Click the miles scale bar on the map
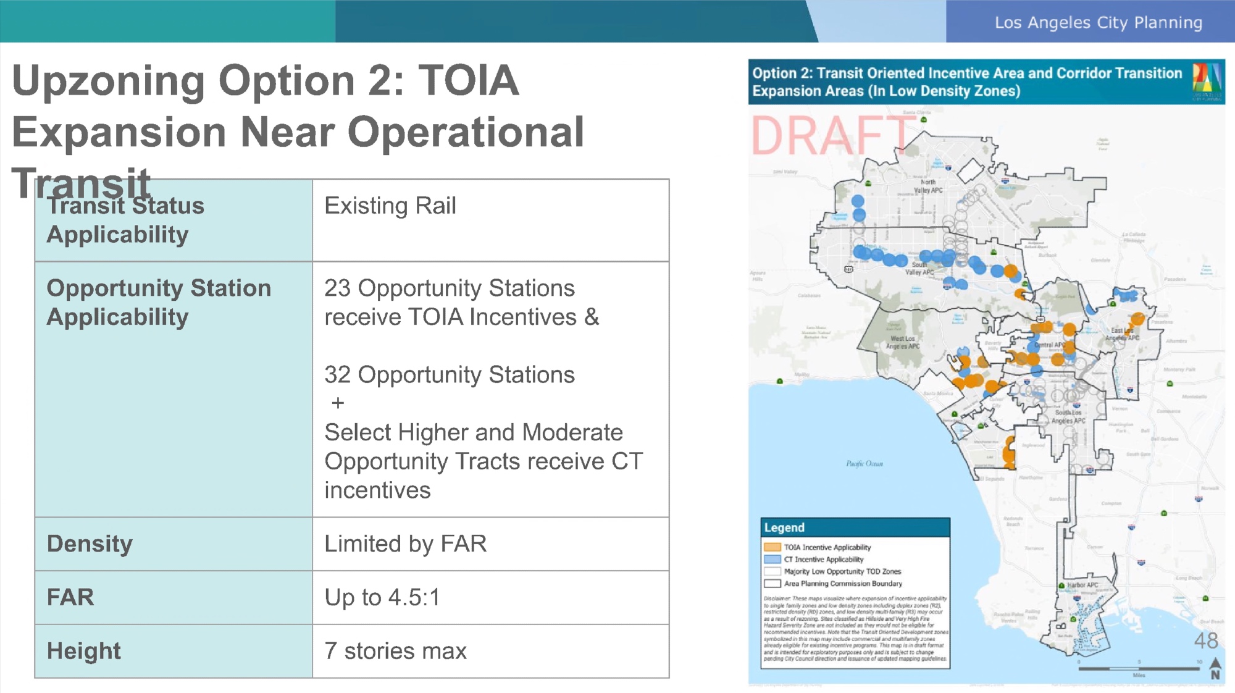The width and height of the screenshot is (1235, 693). click(1139, 668)
